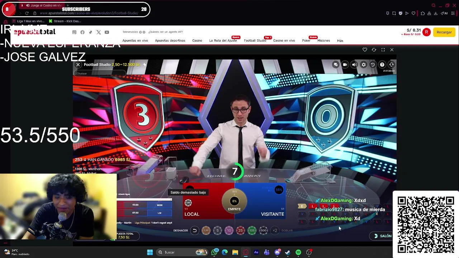Screen dimensions: 459x258
Task: Add game to favorites heart icon
Action: 365,50
